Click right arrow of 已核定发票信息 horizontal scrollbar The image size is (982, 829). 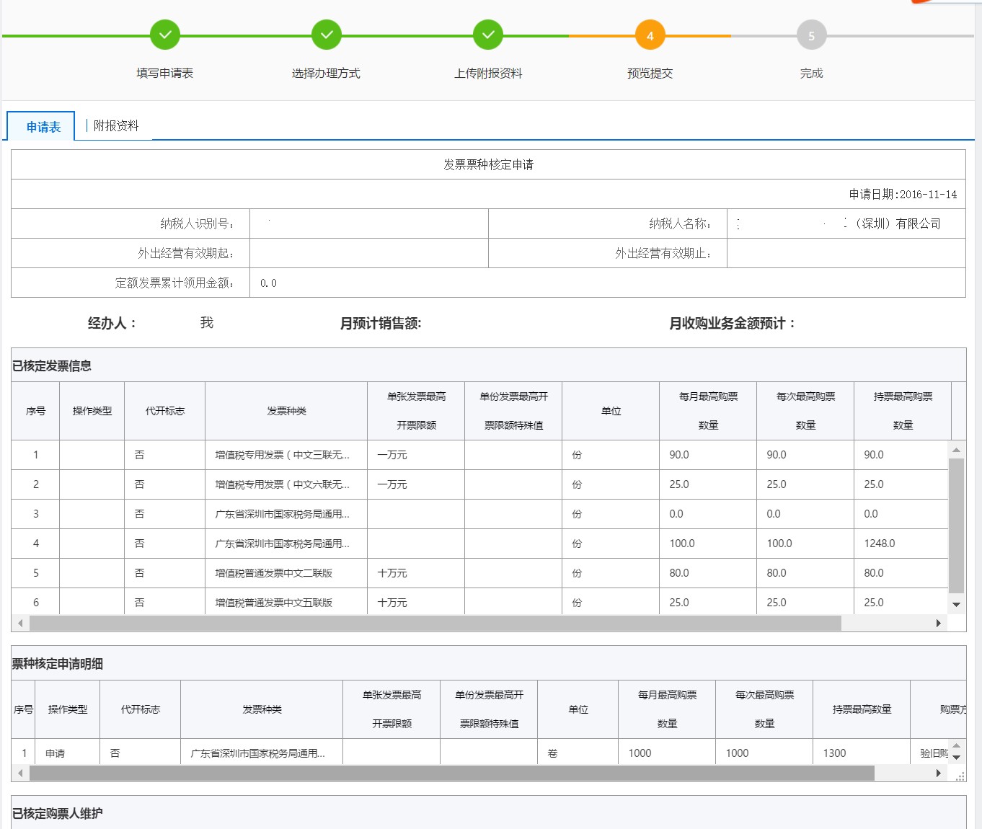(938, 623)
